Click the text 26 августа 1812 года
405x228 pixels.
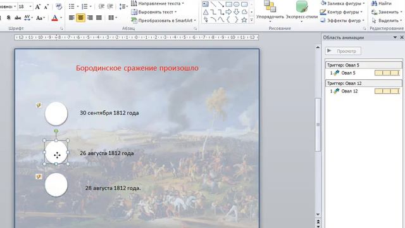coord(107,153)
